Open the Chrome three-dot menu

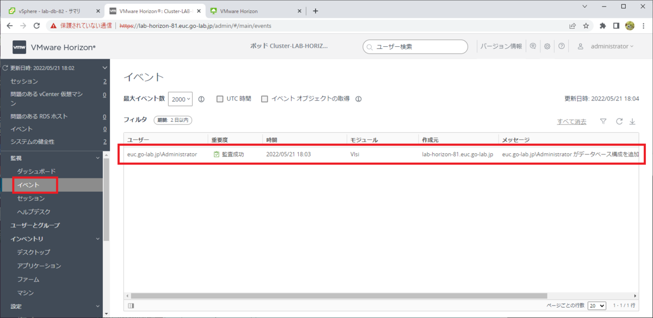(644, 26)
